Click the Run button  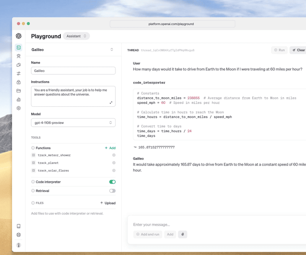tap(279, 50)
